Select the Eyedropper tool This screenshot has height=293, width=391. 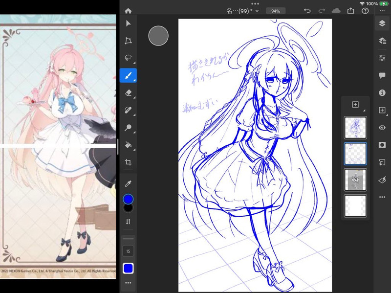(128, 184)
